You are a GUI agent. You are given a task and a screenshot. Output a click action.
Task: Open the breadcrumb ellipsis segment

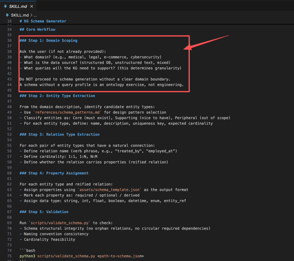[35, 15]
